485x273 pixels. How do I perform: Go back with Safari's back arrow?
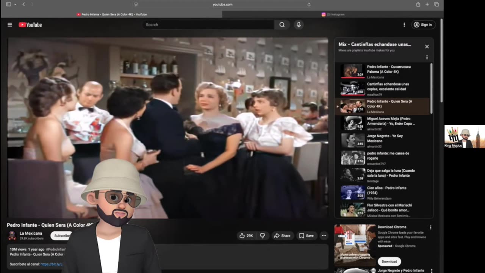pyautogui.click(x=23, y=5)
